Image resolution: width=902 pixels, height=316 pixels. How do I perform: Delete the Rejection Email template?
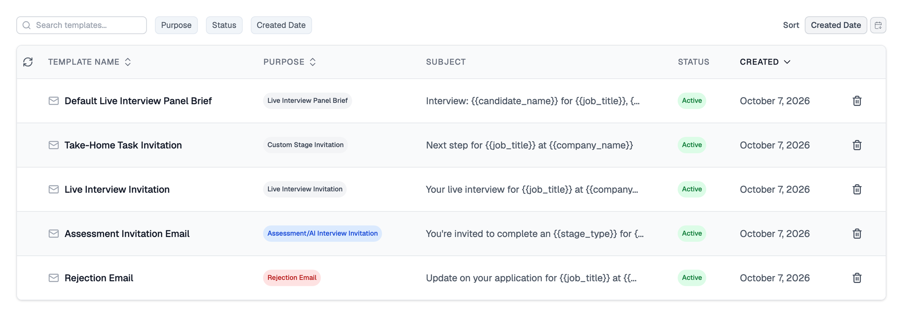click(x=857, y=278)
